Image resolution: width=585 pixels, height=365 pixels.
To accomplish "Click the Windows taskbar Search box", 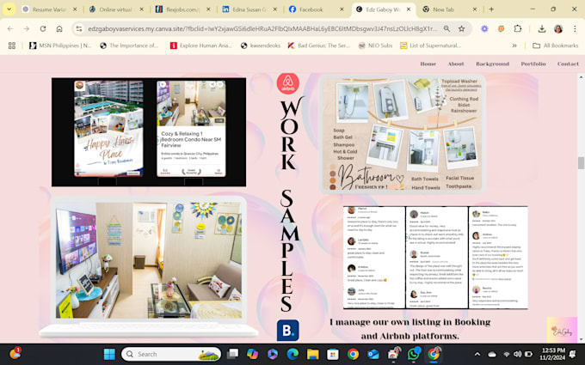I will pyautogui.click(x=171, y=354).
